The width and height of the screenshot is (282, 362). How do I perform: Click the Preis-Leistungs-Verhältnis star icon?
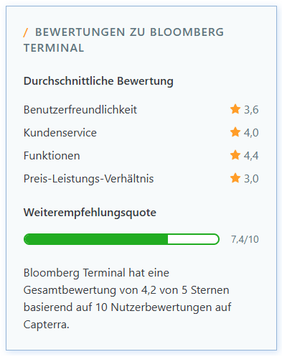click(x=235, y=178)
